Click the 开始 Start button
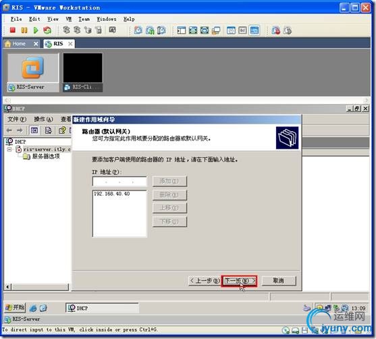This screenshot has height=339, width=376. point(15,307)
